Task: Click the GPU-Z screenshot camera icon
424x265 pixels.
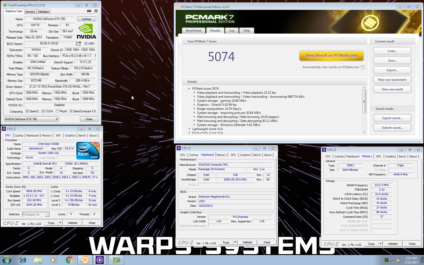Action: 89,11
